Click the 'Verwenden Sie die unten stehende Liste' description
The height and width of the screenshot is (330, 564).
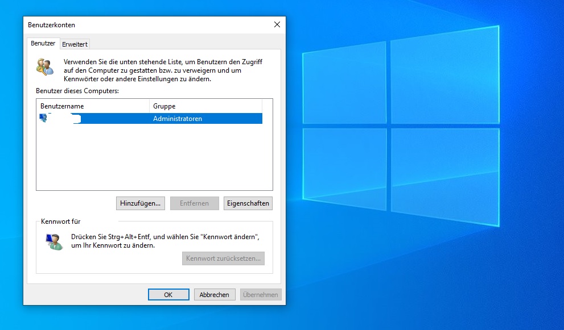tap(163, 70)
